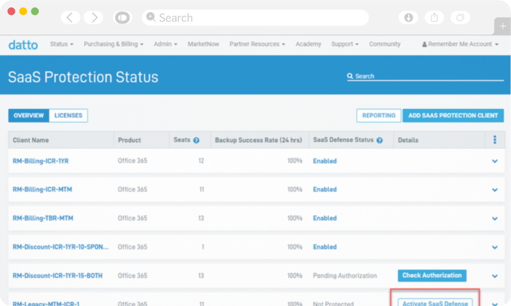Expand the RM-Discount-ICR-1YR-10-SPON row chevron
Screen dimensions: 511x306
coord(494,247)
